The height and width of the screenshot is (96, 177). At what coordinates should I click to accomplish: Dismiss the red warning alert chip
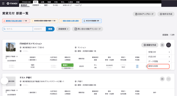(28, 21)
